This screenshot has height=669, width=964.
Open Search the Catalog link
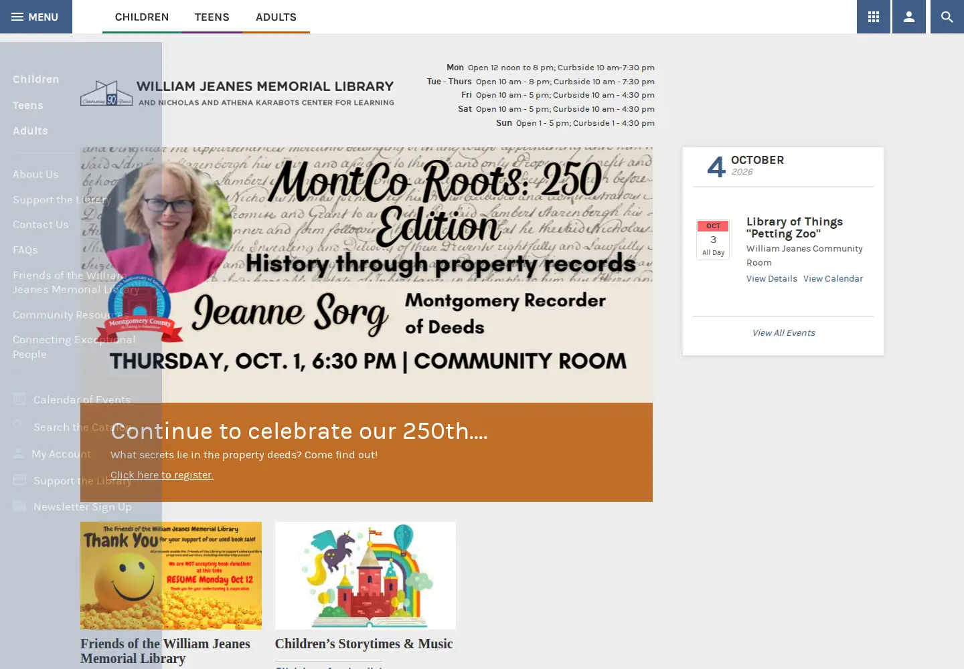point(84,427)
